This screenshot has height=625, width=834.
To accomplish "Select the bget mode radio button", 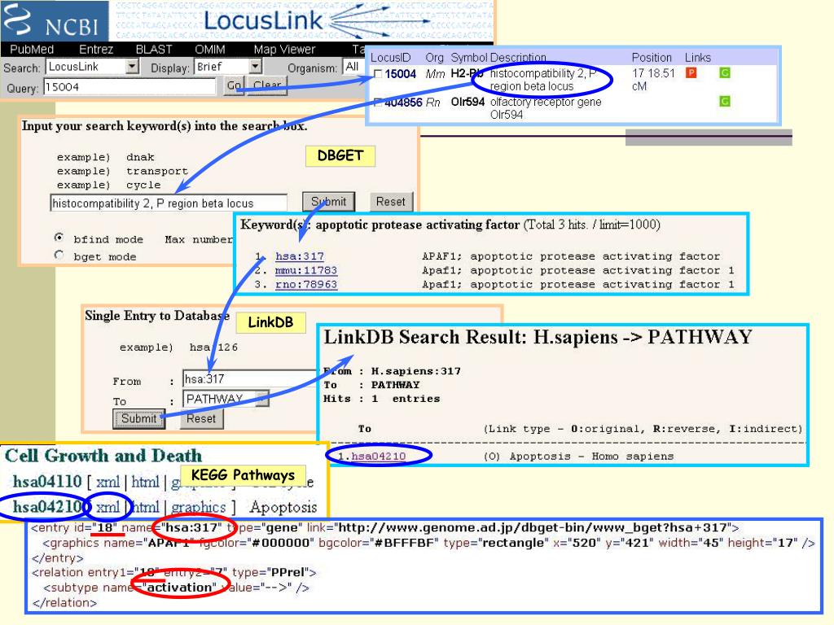I will pyautogui.click(x=59, y=255).
